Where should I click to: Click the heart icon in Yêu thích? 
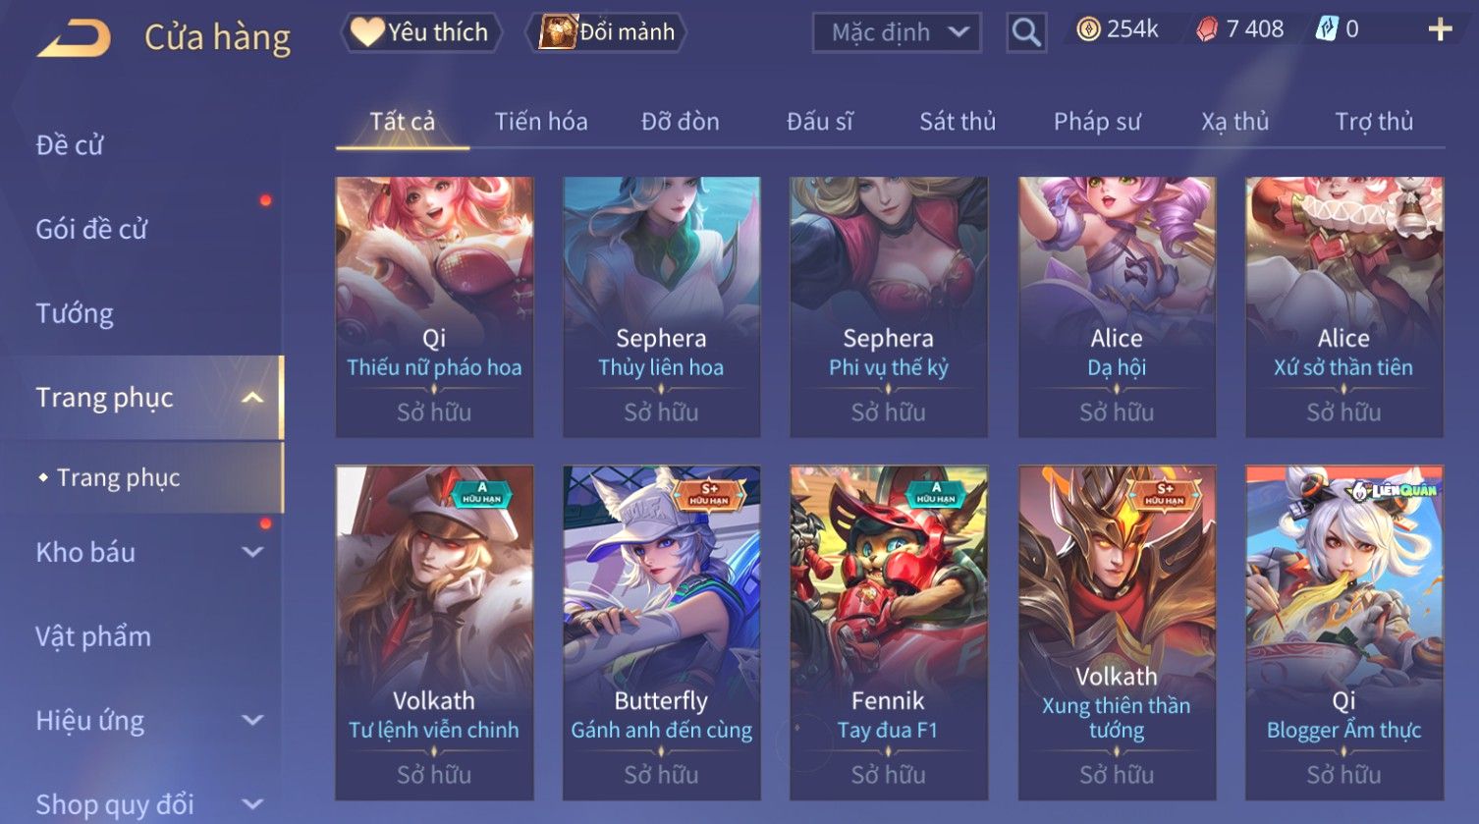pos(367,32)
